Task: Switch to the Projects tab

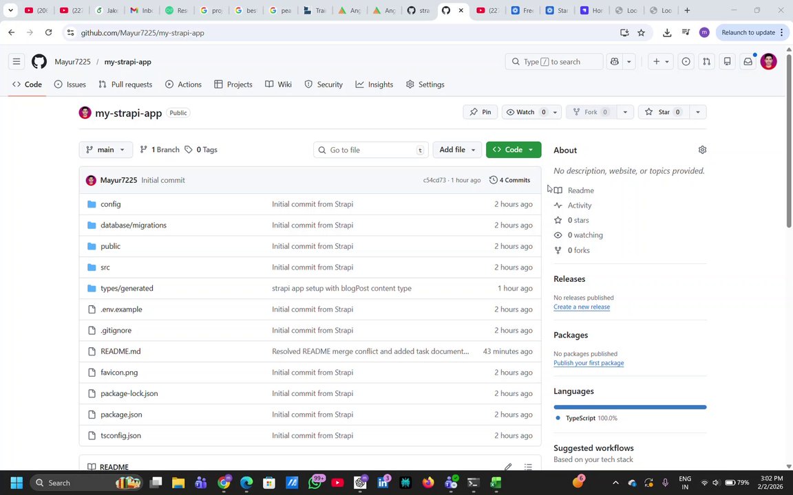Action: point(233,85)
